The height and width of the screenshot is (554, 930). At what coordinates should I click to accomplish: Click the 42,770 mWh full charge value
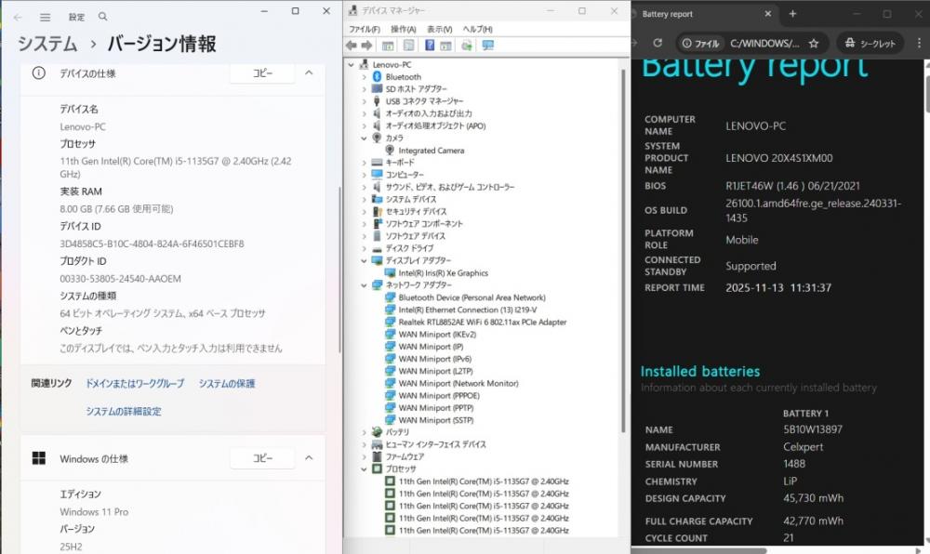coord(813,521)
